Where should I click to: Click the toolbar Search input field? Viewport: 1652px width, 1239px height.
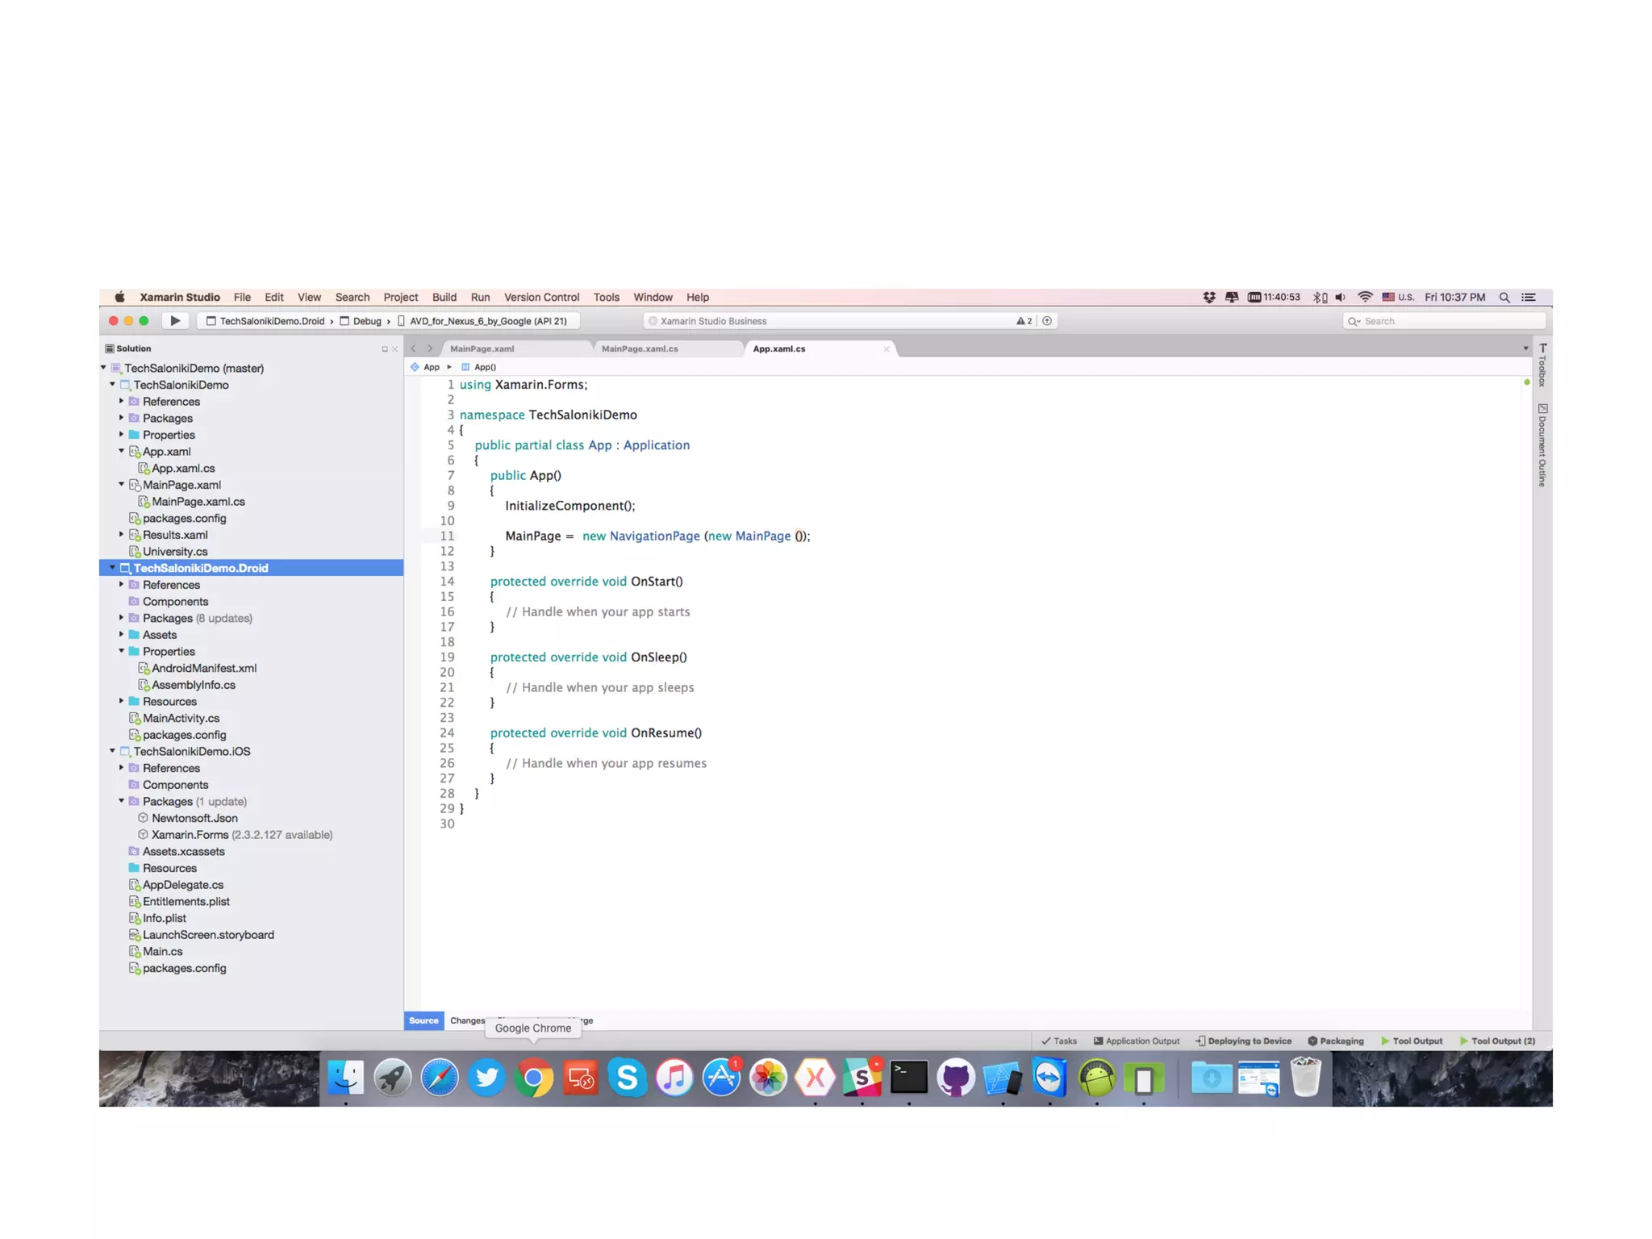tap(1444, 321)
